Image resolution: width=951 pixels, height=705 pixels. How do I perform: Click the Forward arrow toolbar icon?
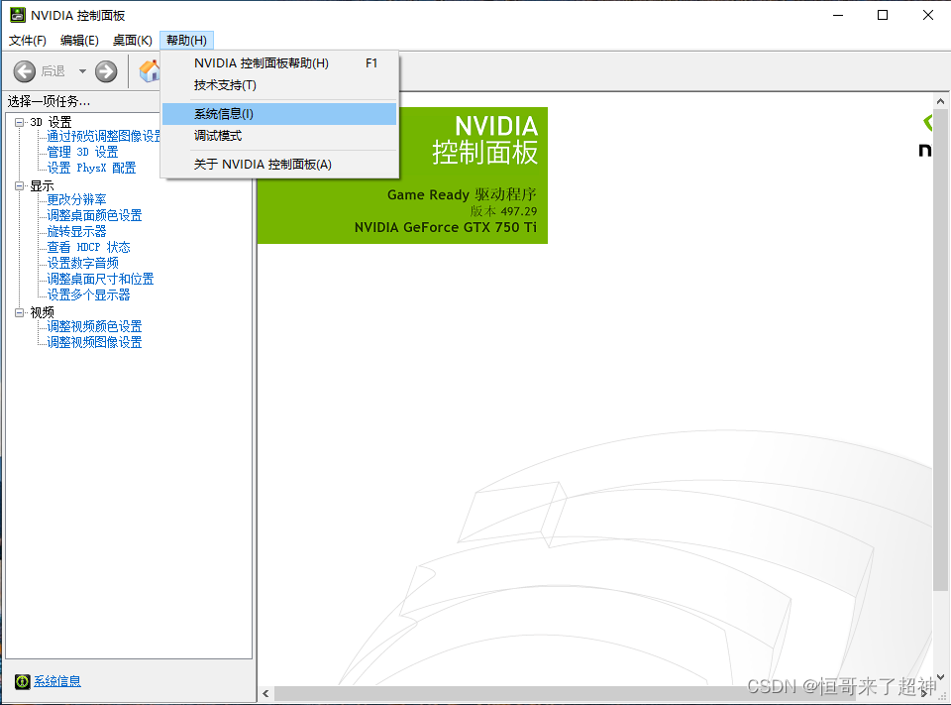pos(106,71)
